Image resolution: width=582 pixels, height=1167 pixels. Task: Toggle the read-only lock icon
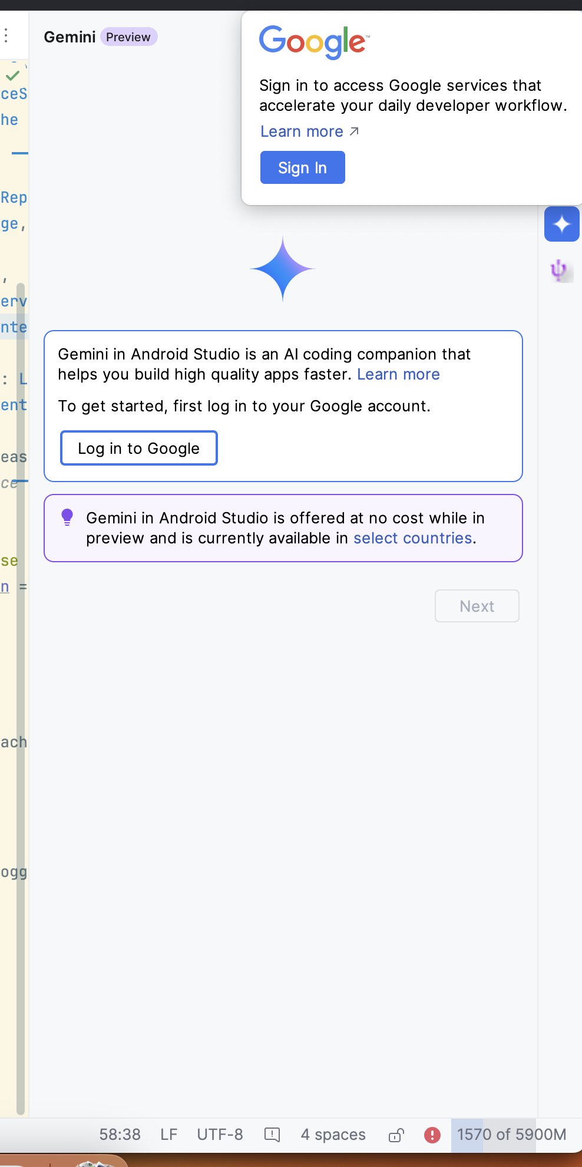[396, 1135]
